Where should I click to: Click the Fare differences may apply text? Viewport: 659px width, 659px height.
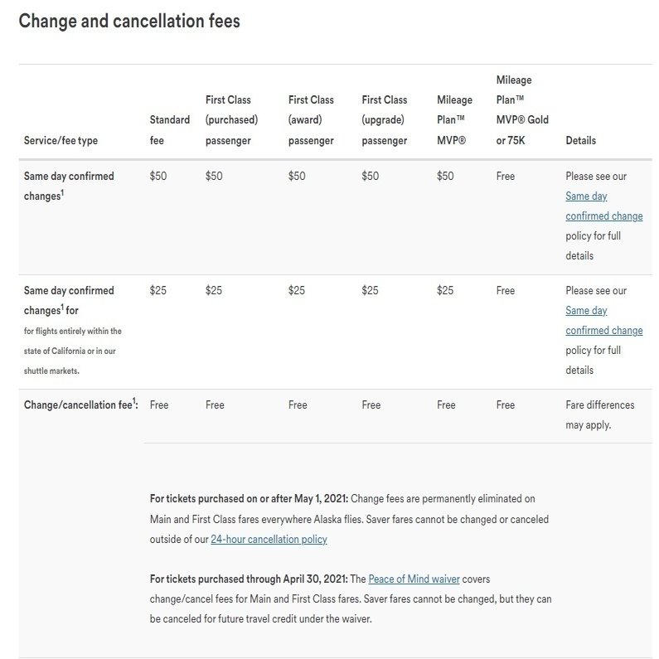(x=599, y=414)
